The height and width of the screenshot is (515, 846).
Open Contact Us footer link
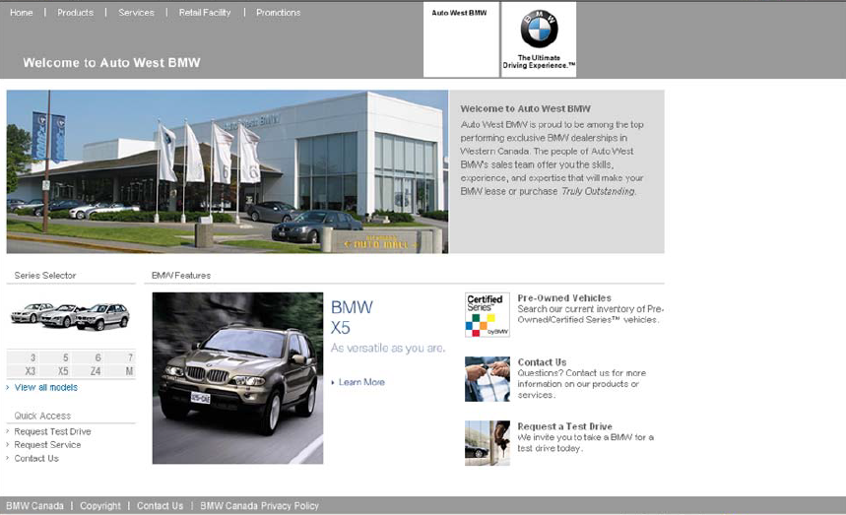click(160, 506)
